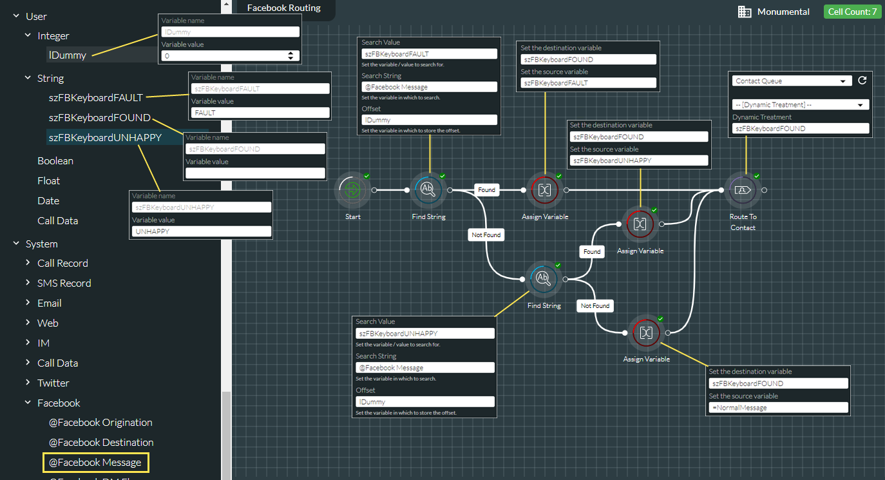Select the Start node icon
Image resolution: width=885 pixels, height=480 pixels.
click(x=352, y=190)
